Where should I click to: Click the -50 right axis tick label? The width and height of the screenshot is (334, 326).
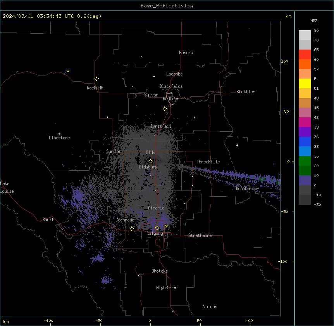point(284,211)
